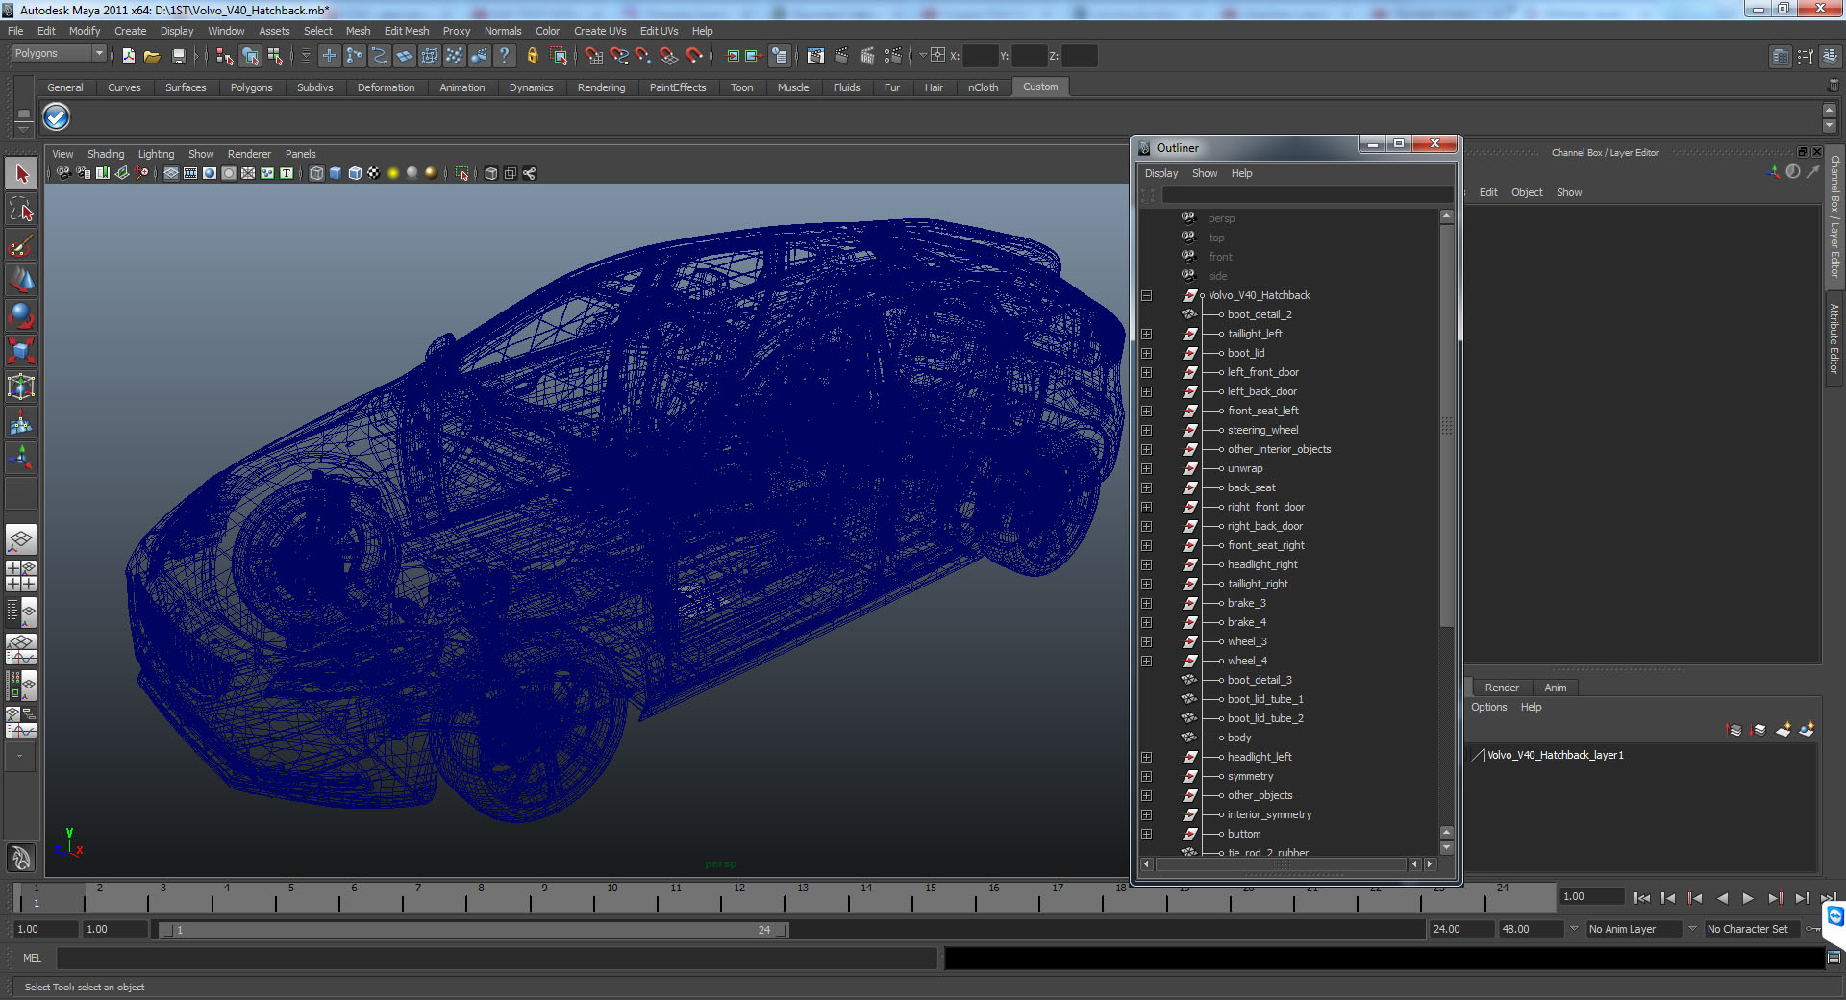Open Outliner Display menu

(x=1161, y=173)
